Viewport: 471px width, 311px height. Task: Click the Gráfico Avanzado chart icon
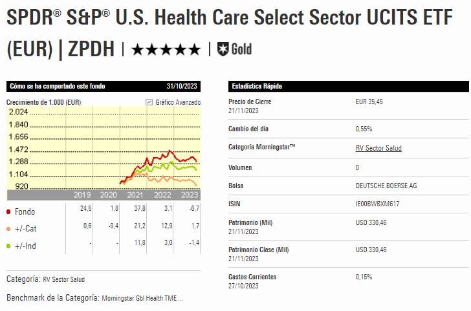(x=149, y=102)
